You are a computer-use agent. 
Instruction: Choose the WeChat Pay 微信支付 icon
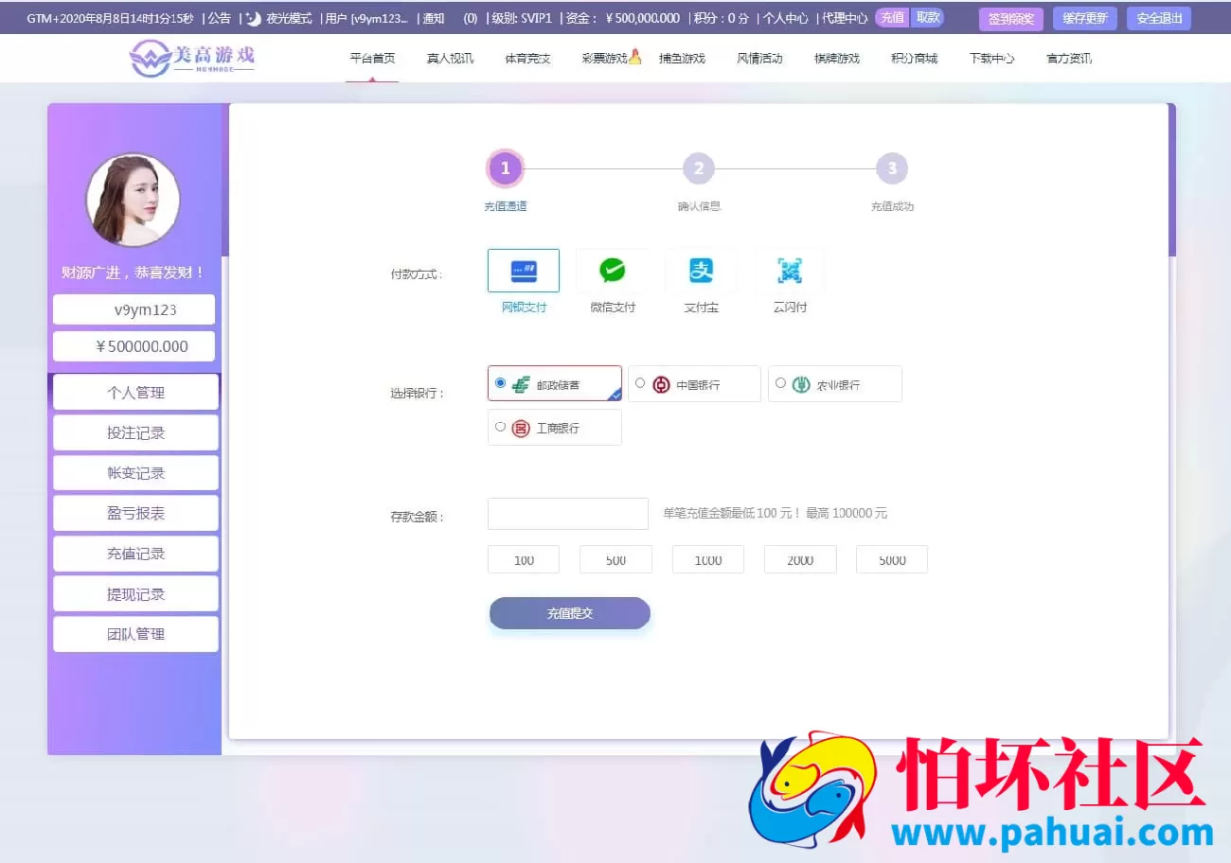tap(612, 270)
